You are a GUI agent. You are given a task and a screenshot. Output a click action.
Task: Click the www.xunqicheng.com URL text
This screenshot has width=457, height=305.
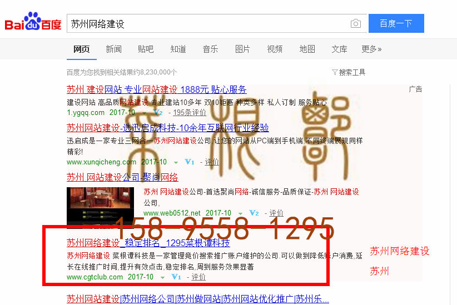[101, 162]
